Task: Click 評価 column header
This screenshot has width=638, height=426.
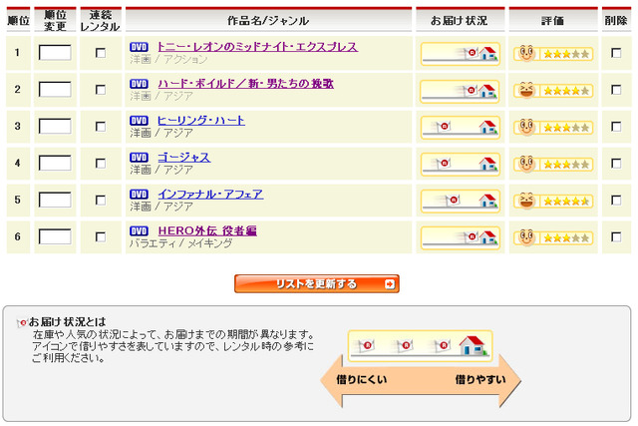Action: pos(553,20)
